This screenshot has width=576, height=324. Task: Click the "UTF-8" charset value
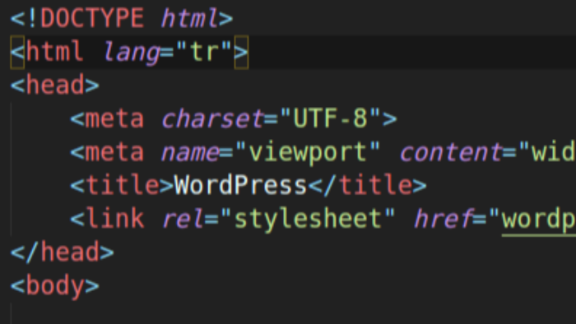(330, 118)
